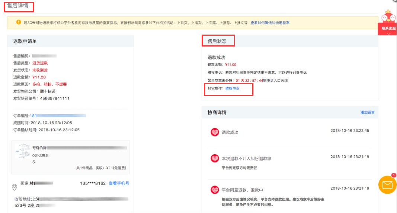Image resolution: width=397 pixels, height=213 pixels.
Task: Open the order number link starting with 181
Action: click(x=58, y=116)
